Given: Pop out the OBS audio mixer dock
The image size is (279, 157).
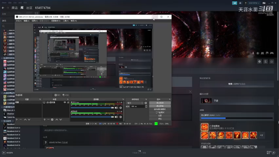Looking at the screenshot, I should (x=123, y=99).
